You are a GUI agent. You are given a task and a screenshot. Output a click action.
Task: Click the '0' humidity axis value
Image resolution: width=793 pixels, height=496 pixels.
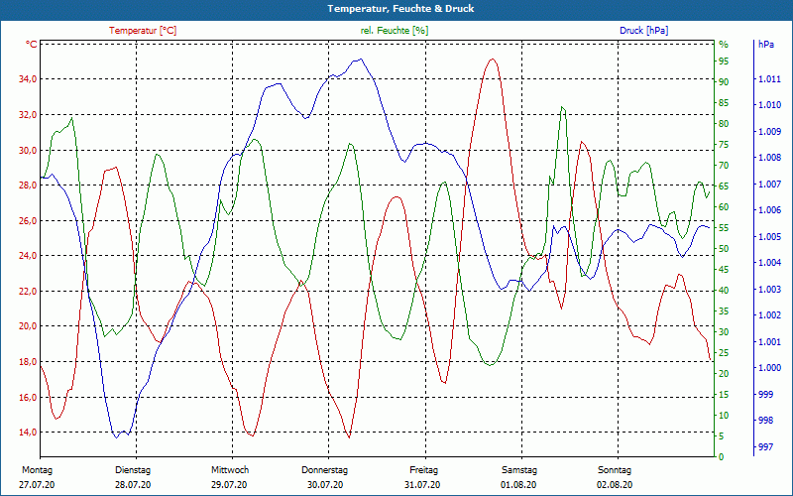722,457
